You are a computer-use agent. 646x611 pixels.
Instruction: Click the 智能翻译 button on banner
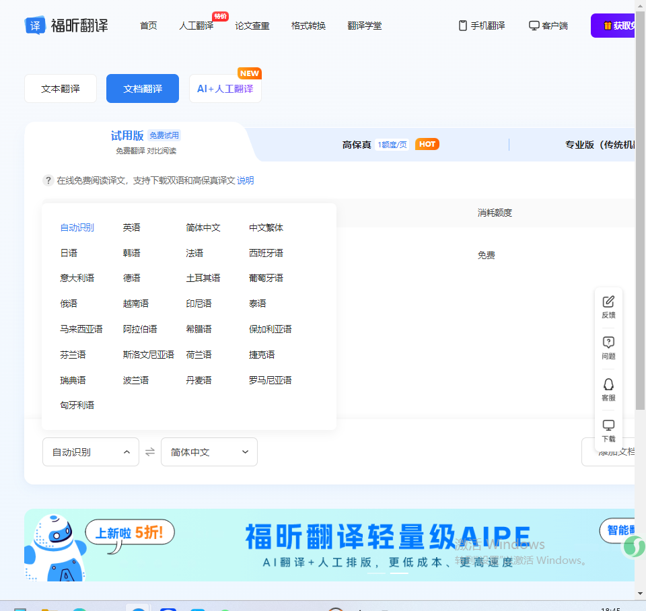tap(617, 530)
